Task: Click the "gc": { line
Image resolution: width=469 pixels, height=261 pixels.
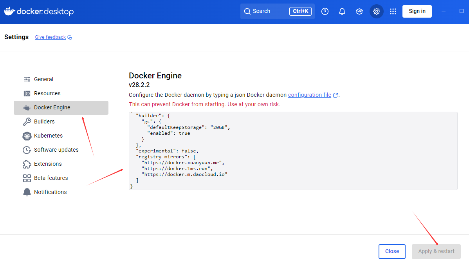Action: 151,121
